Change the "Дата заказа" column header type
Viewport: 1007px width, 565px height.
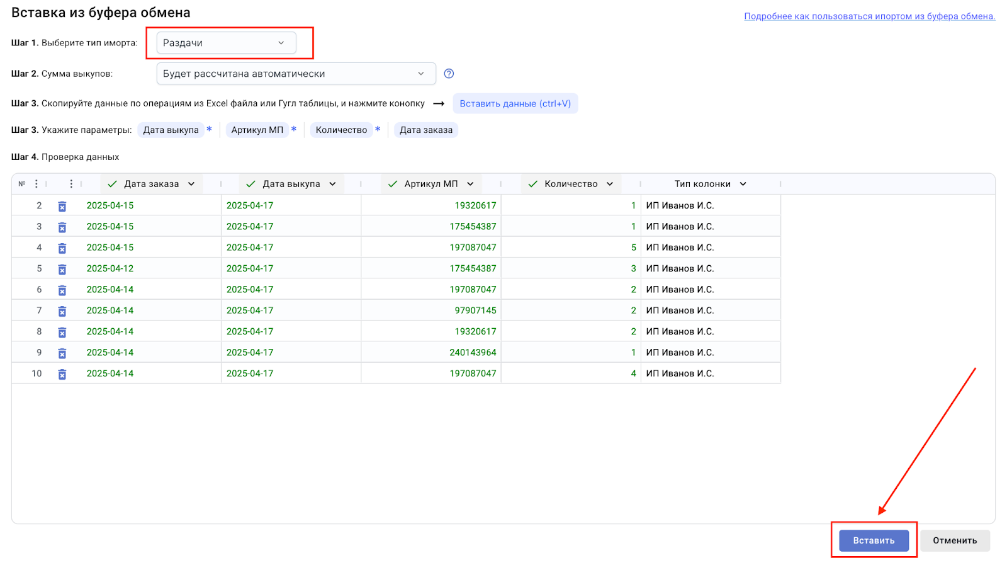[x=152, y=184]
